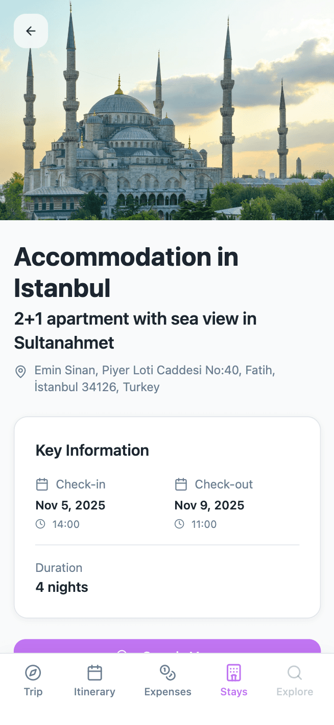Click the Key Information card heading

click(92, 451)
